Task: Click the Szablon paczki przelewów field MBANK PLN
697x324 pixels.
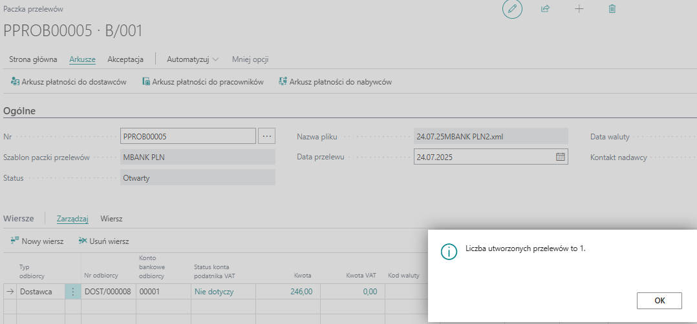Action: pyautogui.click(x=198, y=157)
